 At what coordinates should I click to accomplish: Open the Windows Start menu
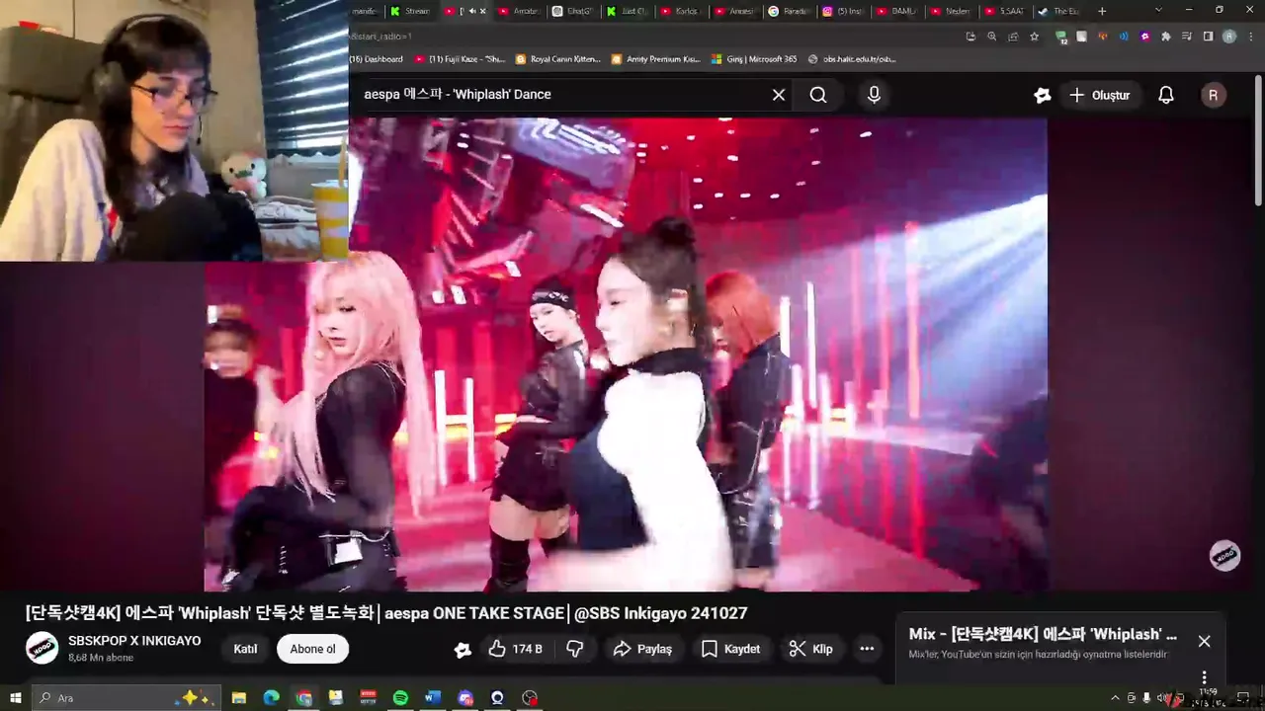(x=15, y=698)
